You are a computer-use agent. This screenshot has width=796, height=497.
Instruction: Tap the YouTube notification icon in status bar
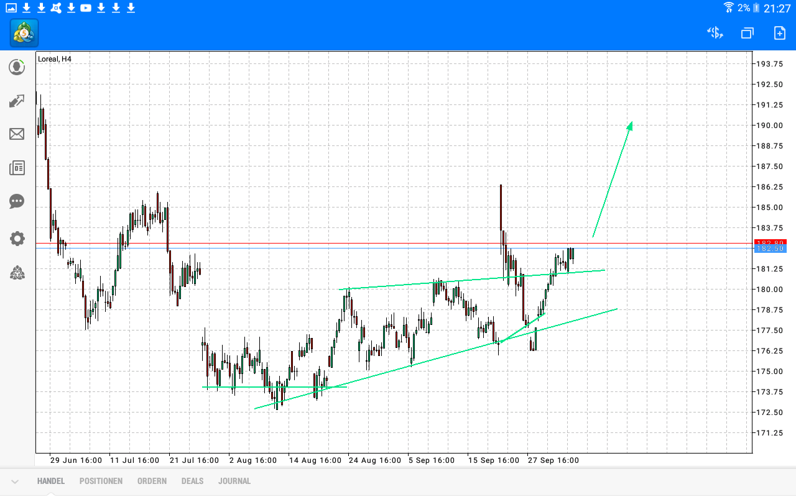(86, 8)
